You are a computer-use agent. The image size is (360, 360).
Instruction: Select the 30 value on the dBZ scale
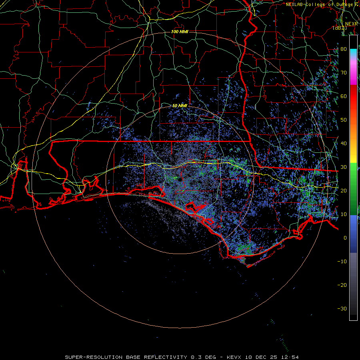tap(344, 167)
